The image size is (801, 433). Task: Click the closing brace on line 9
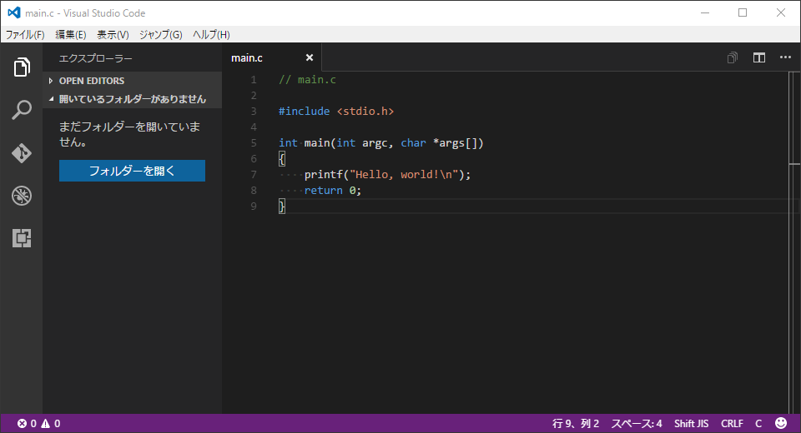coord(282,206)
